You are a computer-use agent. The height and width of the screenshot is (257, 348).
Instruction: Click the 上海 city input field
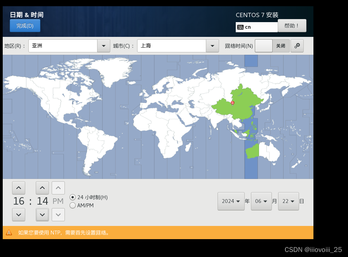(172, 46)
